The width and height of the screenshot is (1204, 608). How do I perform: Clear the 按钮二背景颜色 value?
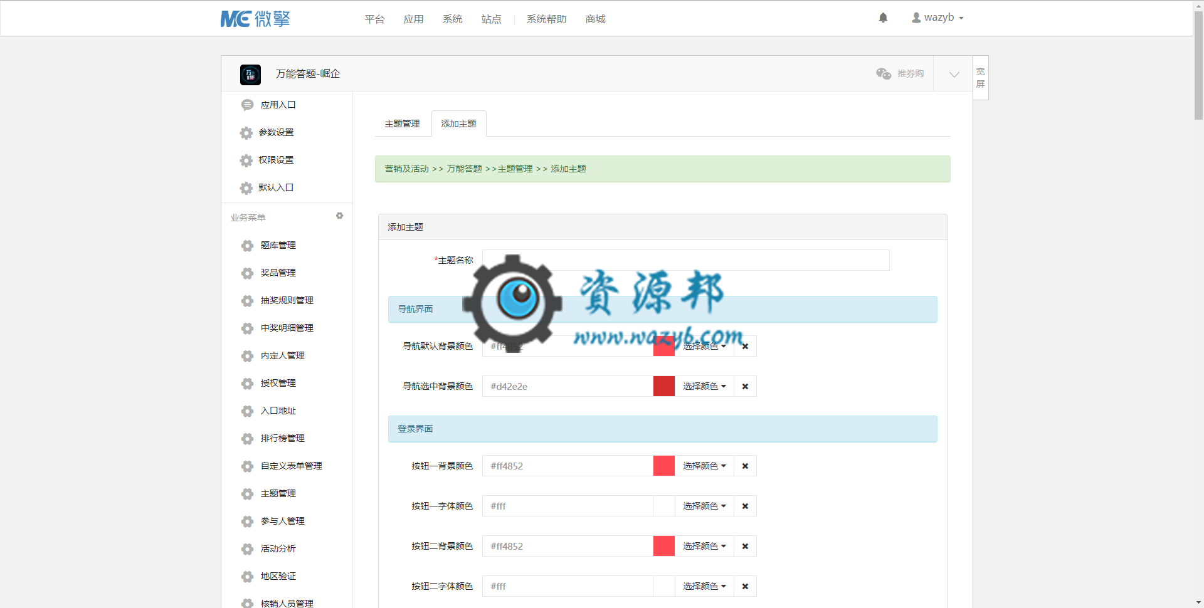745,546
